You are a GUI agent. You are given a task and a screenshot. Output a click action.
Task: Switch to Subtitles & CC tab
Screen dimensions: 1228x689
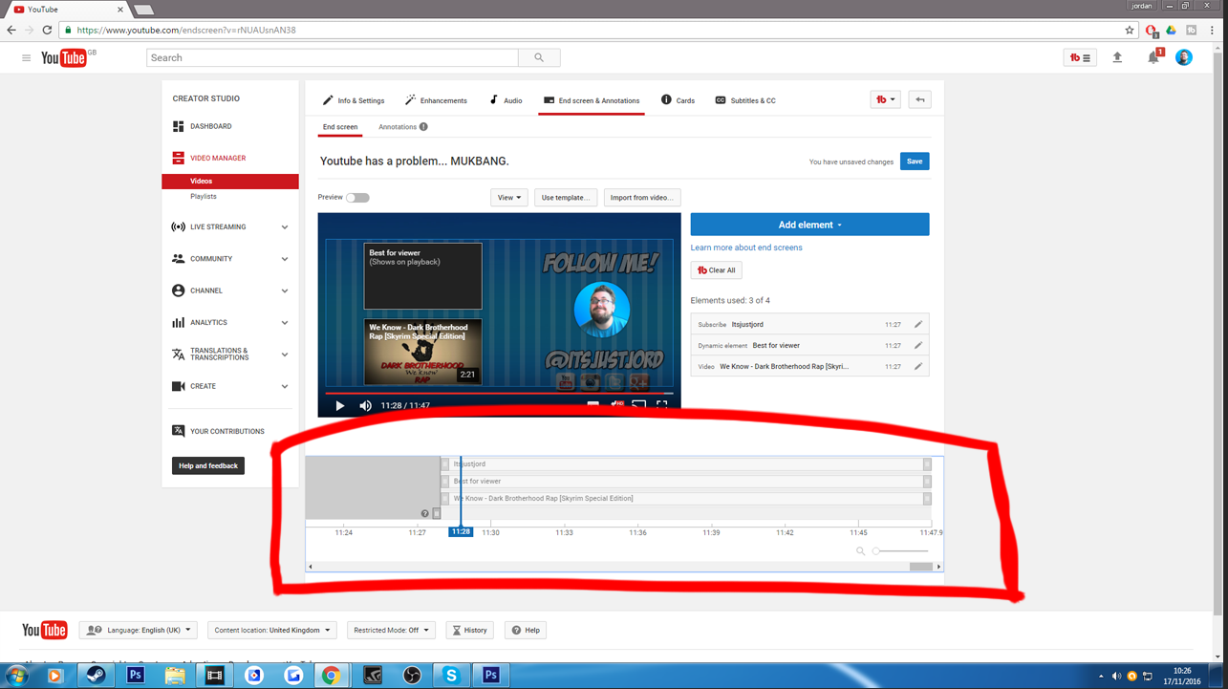(745, 100)
